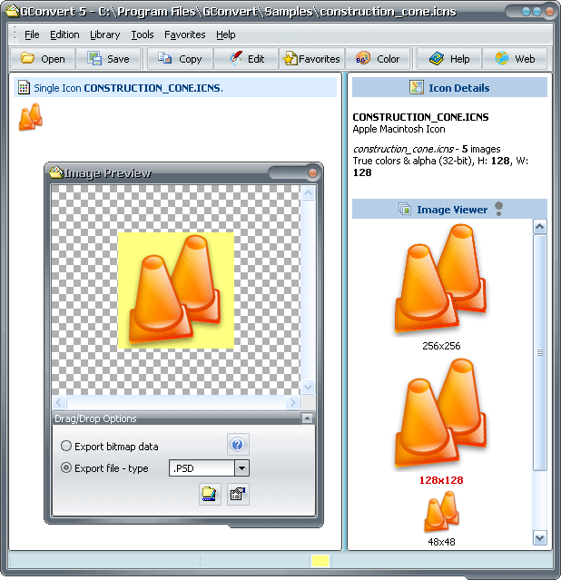
Task: Click the Image Preview scroll down arrow
Action: (x=309, y=387)
